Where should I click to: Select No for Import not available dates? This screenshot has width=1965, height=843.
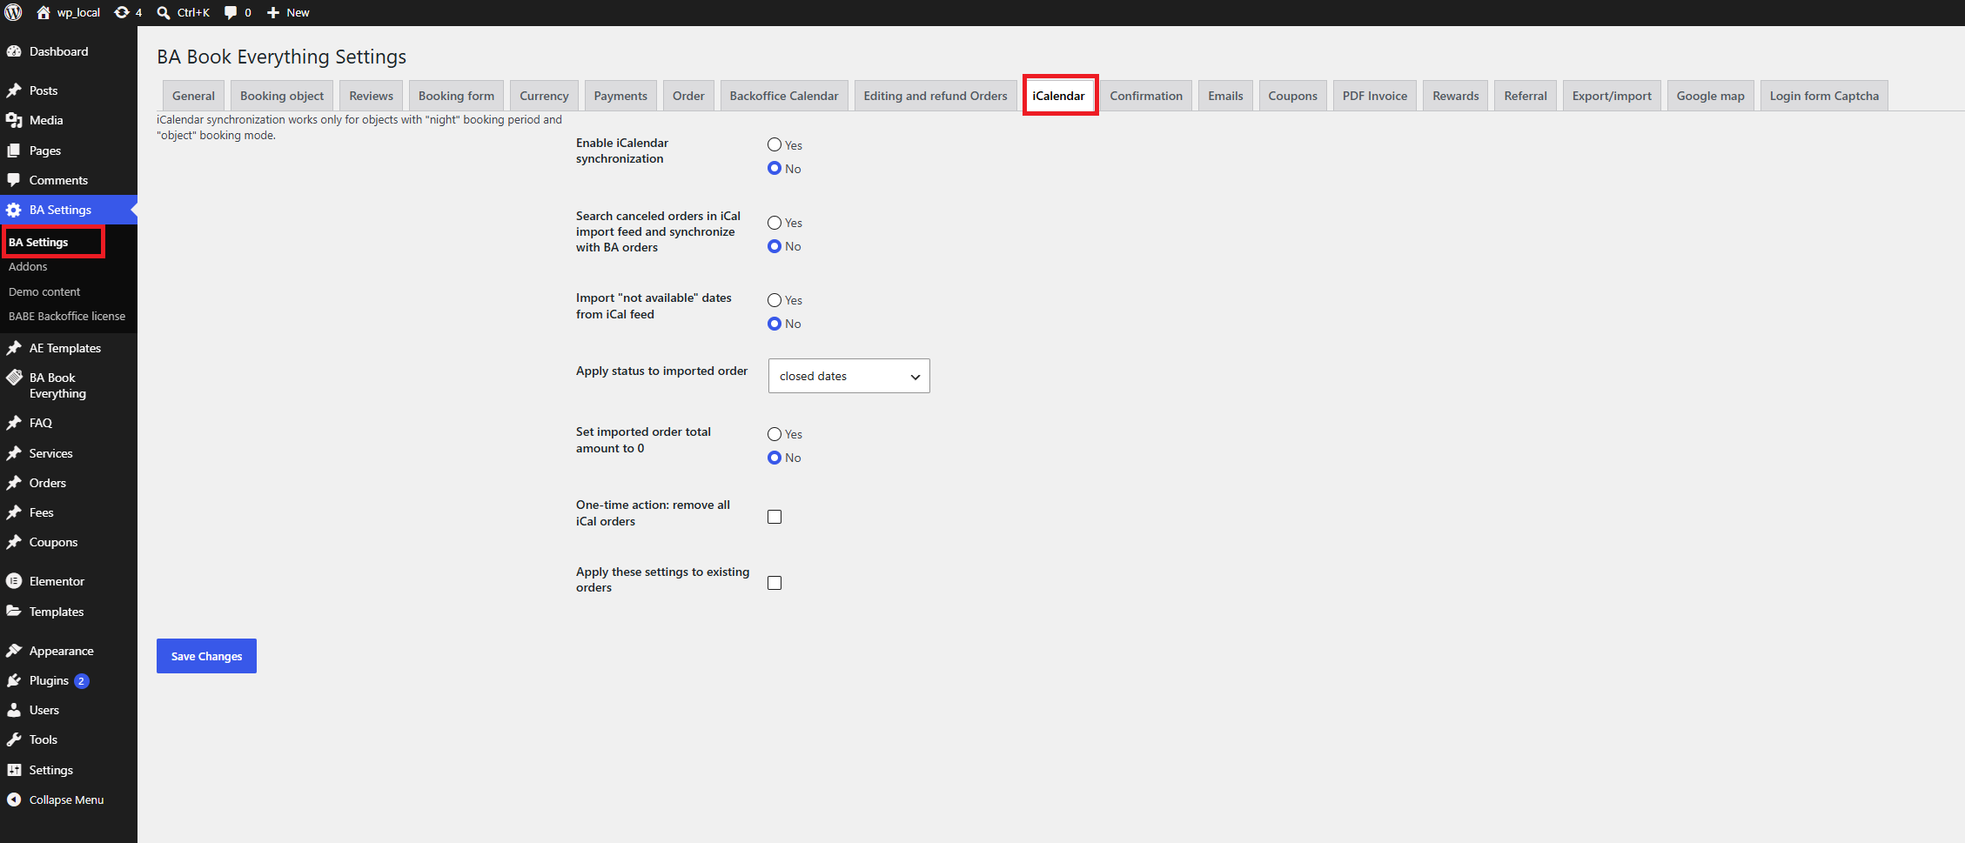tap(775, 324)
